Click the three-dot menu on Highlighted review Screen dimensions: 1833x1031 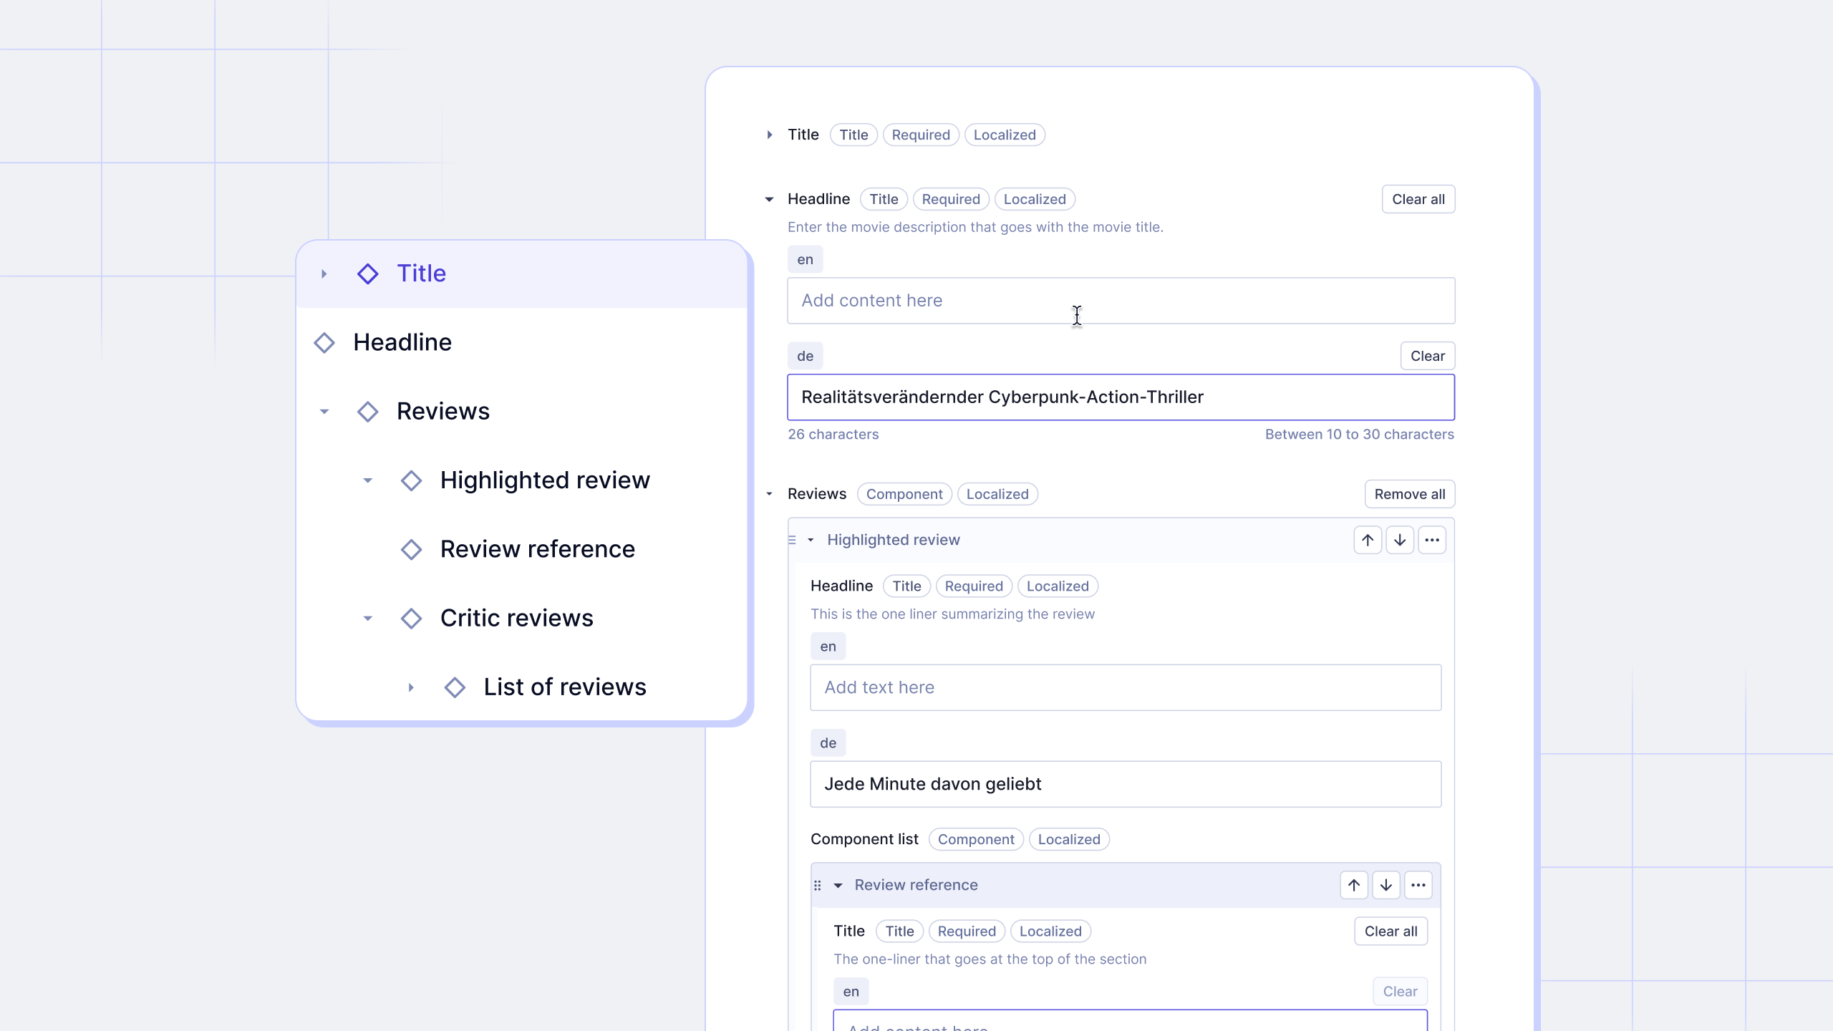coord(1431,539)
